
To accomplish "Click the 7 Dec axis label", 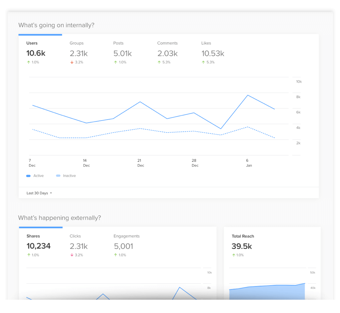I will [x=32, y=163].
